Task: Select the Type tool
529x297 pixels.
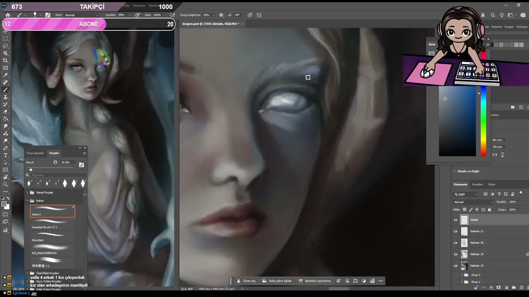Action: [6, 155]
